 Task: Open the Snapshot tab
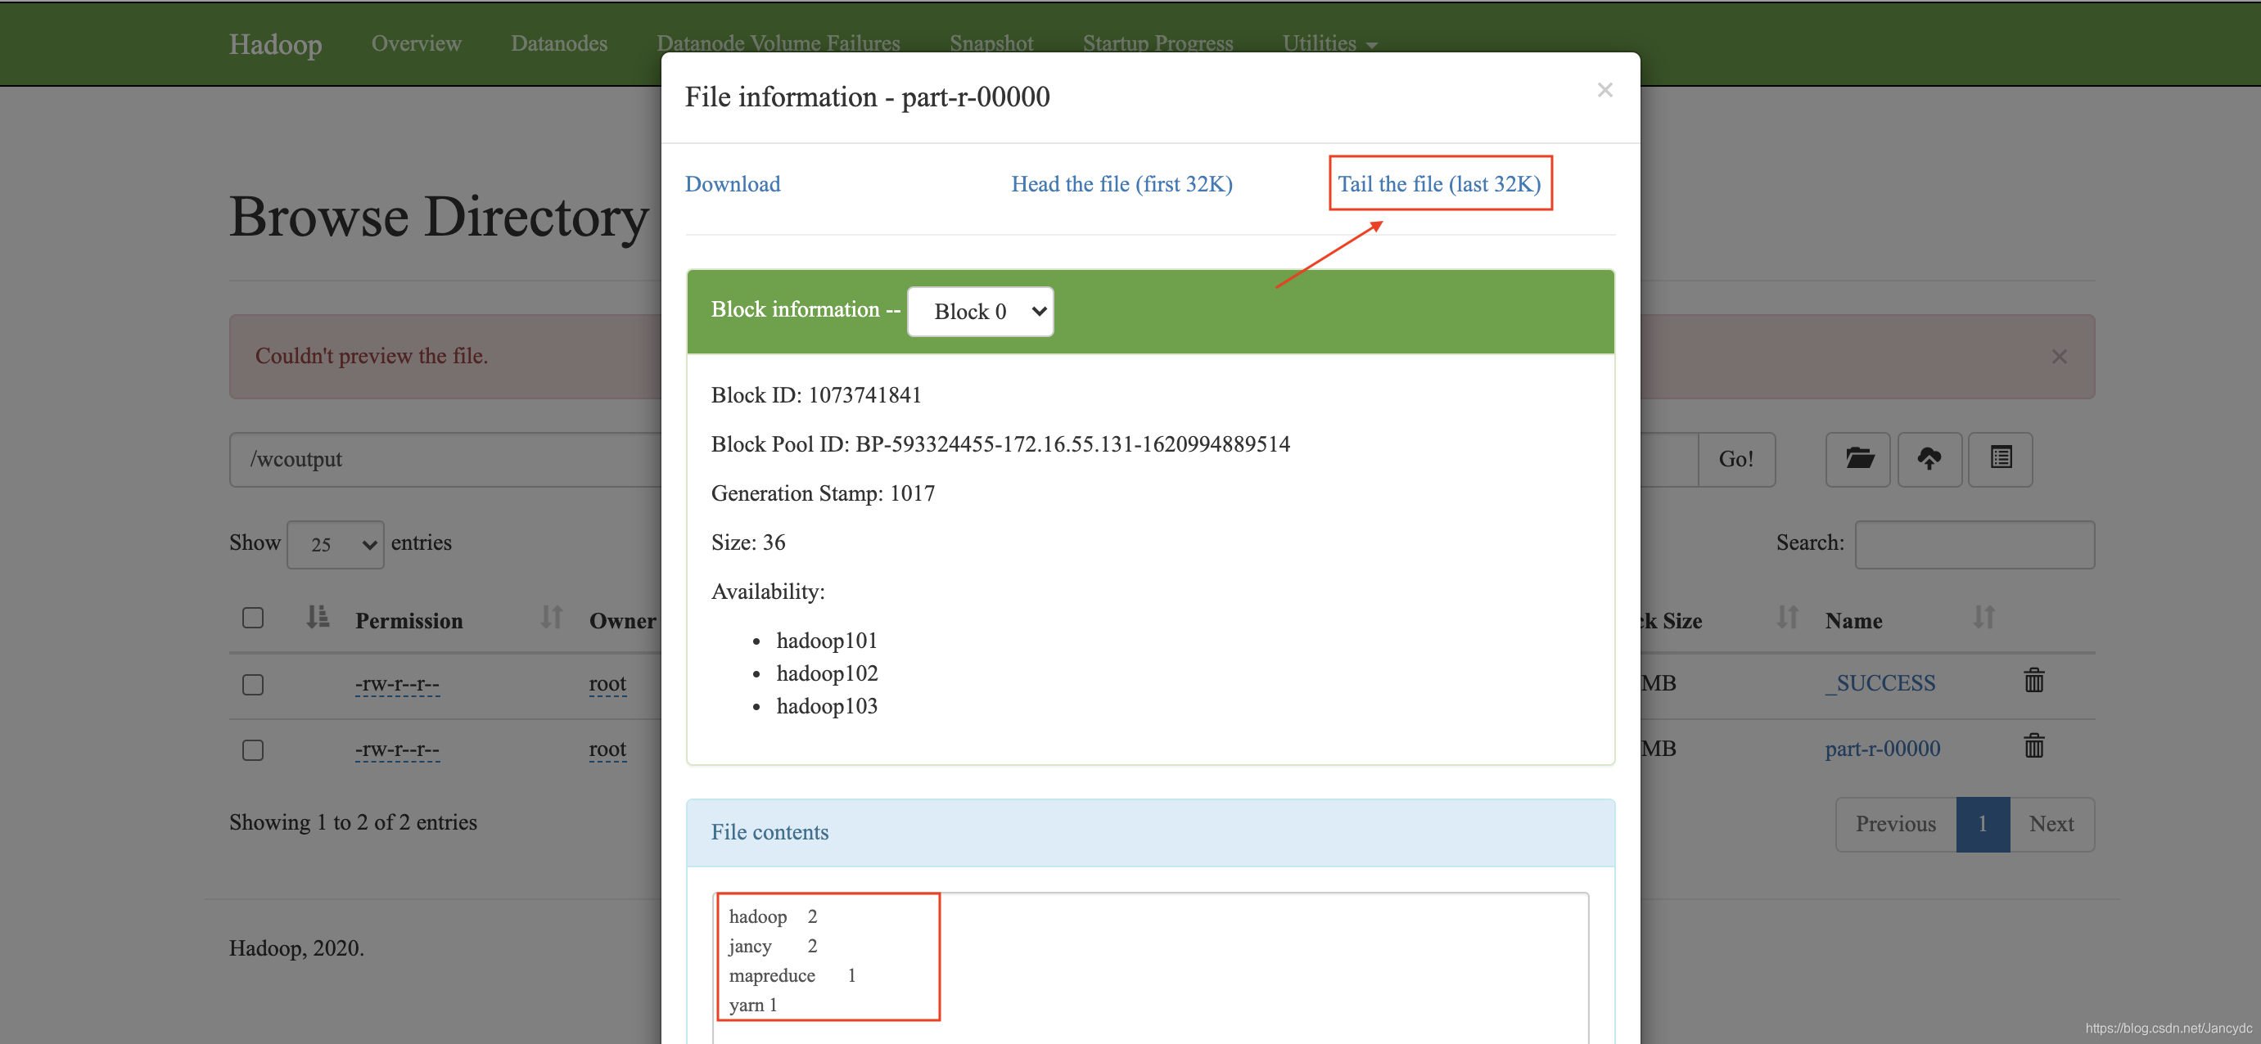(991, 43)
